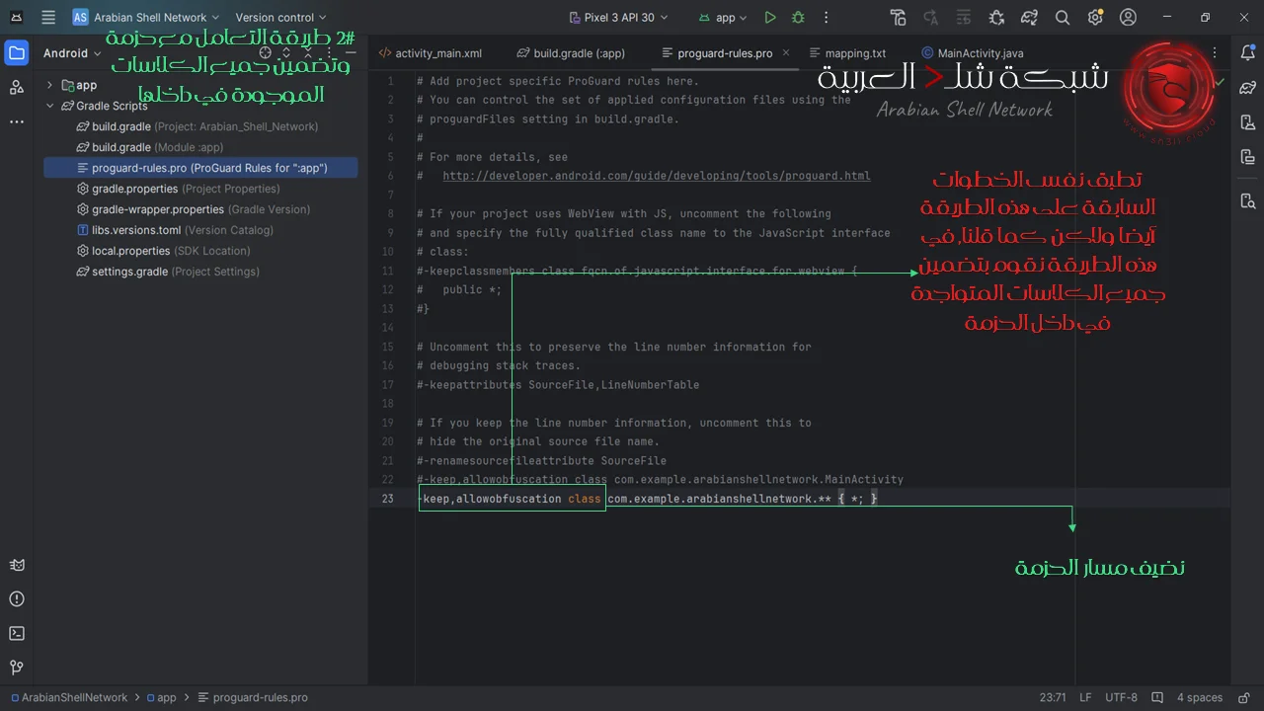This screenshot has width=1264, height=711.
Task: Select libs.versions.toml file
Action: (x=201, y=230)
